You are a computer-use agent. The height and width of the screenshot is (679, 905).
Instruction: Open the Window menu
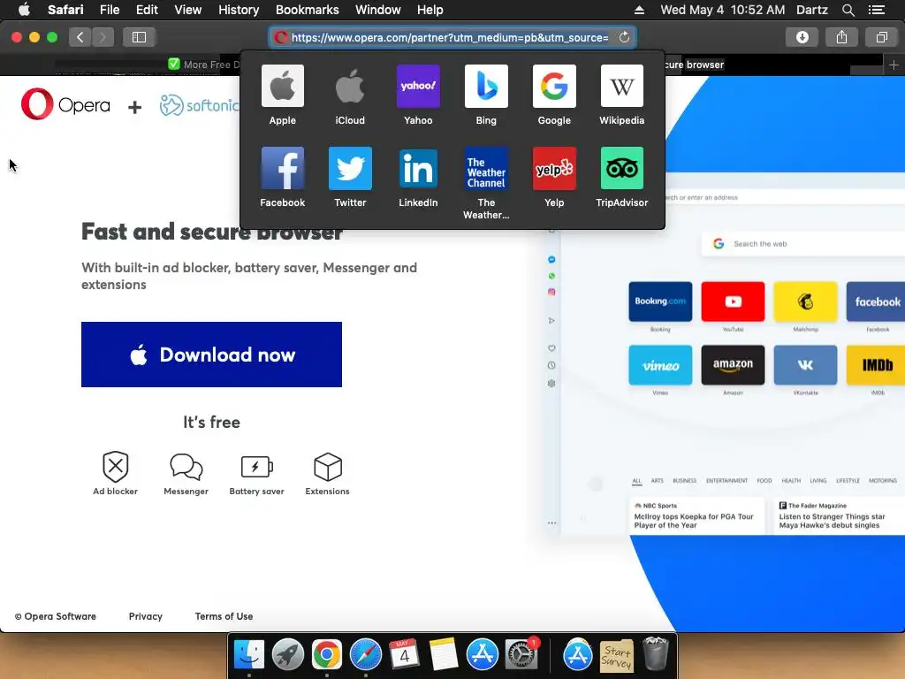pyautogui.click(x=378, y=10)
